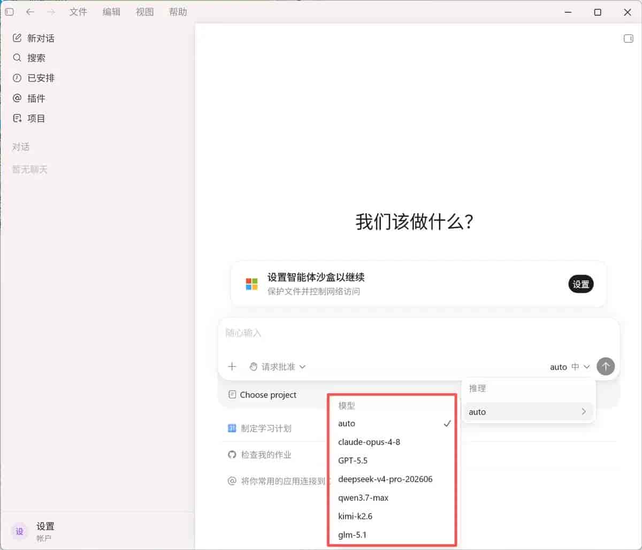Select glm-5.1 model
This screenshot has height=550, width=642.
[x=394, y=534]
